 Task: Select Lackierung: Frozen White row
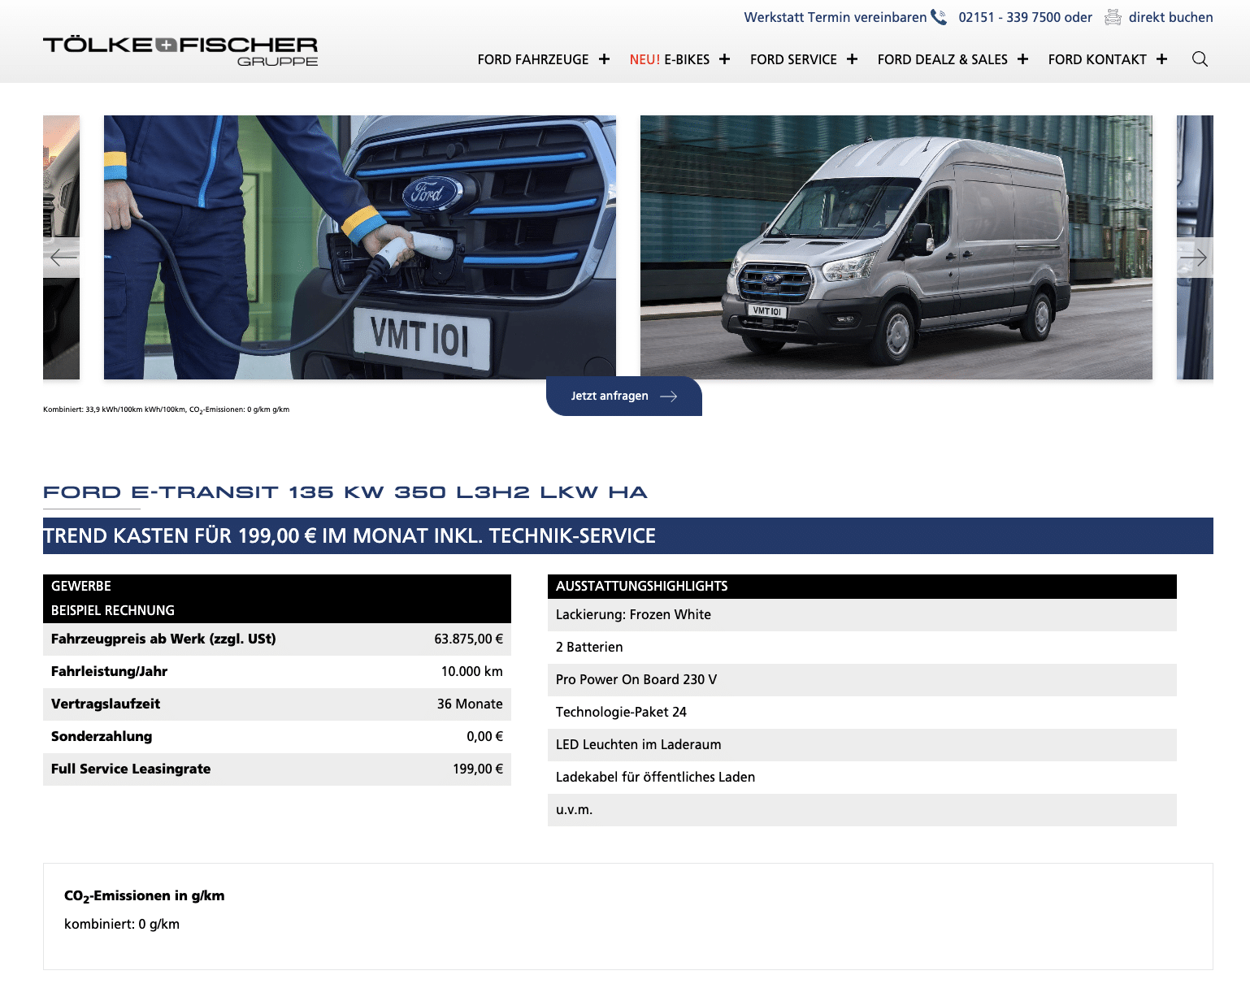tap(862, 615)
